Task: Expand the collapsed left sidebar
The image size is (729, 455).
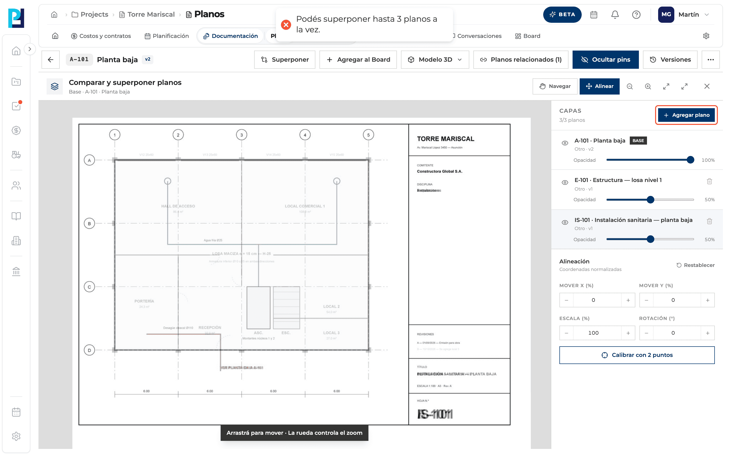Action: (x=30, y=49)
